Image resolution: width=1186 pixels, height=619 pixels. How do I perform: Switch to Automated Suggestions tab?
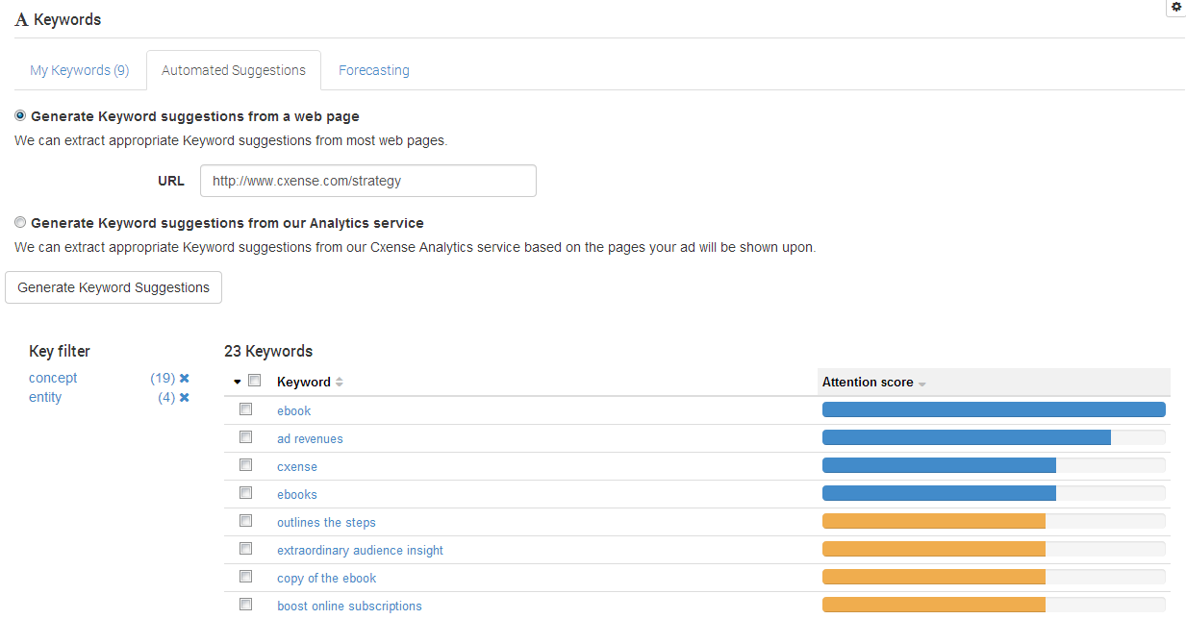(234, 70)
